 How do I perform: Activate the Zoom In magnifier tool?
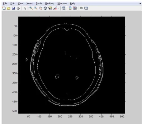coord(31,8)
